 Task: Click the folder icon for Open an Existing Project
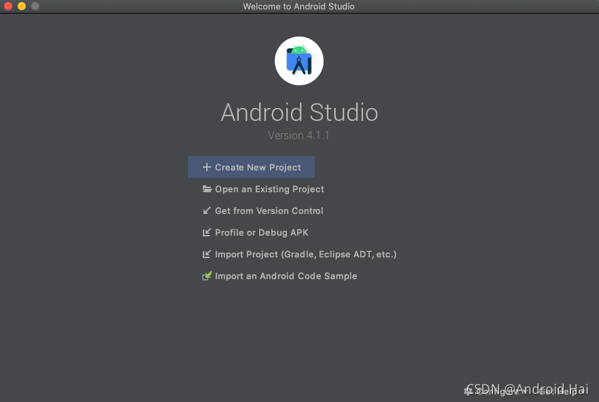pos(207,189)
